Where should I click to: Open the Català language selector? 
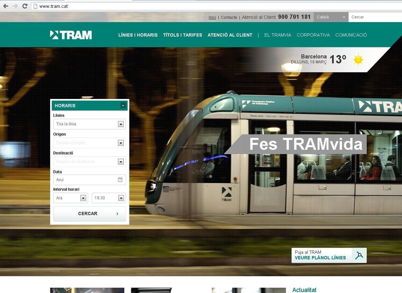(x=331, y=17)
